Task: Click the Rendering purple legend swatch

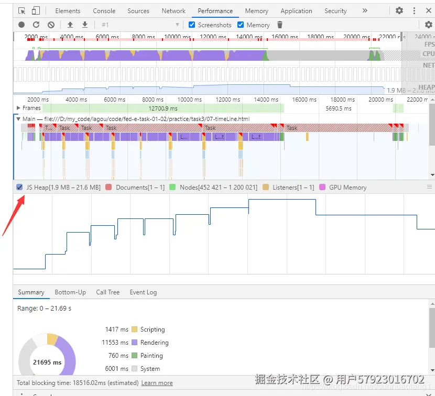Action: coord(134,342)
